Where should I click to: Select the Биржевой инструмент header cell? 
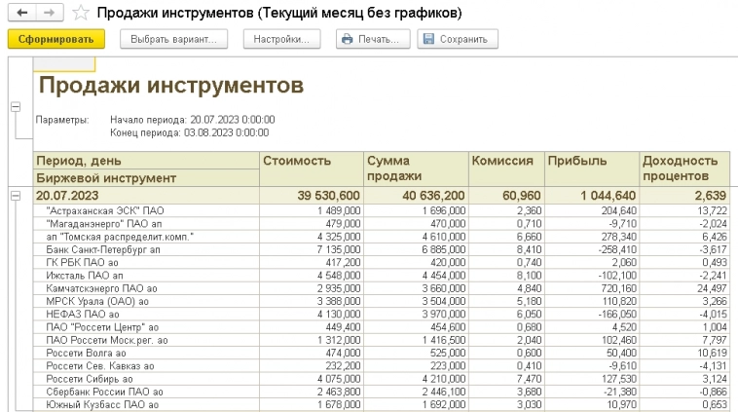click(146, 178)
